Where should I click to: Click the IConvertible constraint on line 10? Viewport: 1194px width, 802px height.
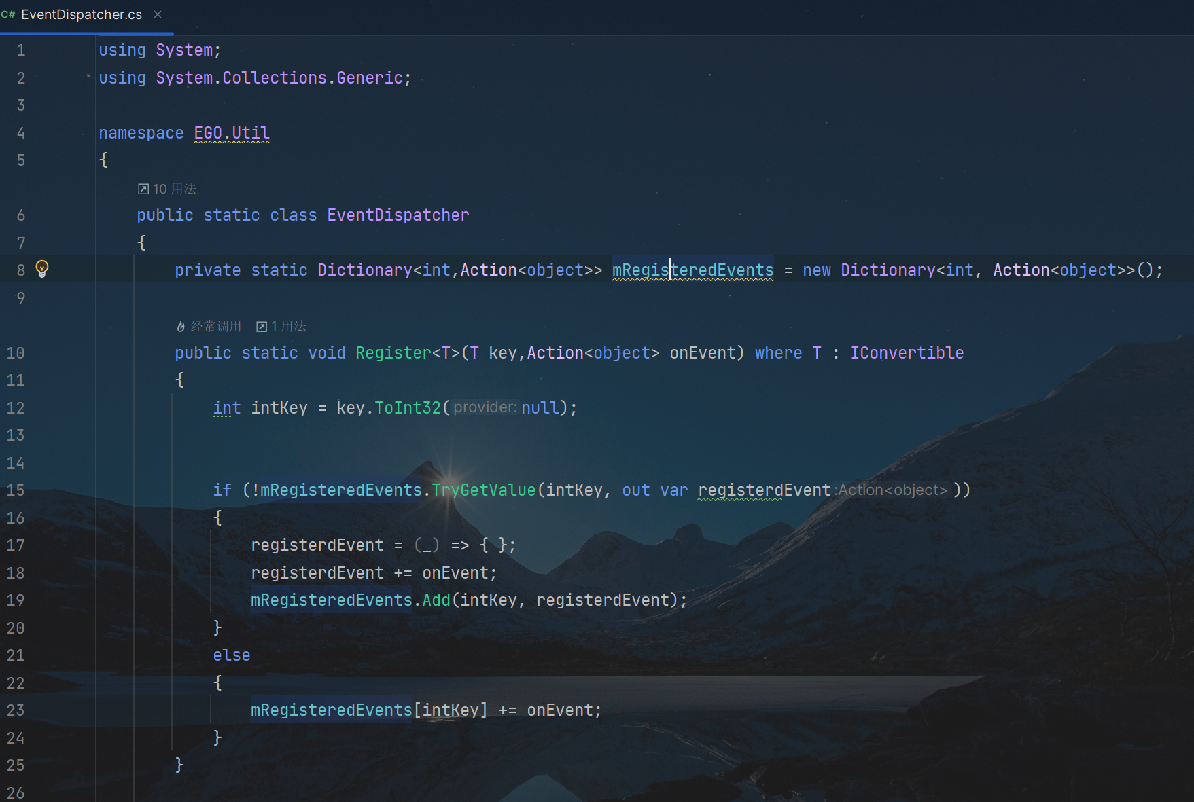[x=907, y=353]
